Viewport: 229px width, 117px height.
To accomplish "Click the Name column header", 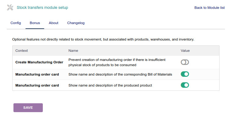I will (73, 51).
